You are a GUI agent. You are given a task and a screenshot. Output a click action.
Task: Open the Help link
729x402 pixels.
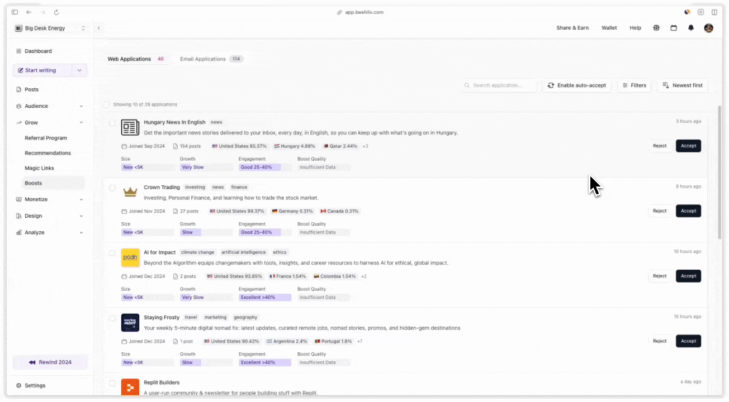(x=636, y=28)
